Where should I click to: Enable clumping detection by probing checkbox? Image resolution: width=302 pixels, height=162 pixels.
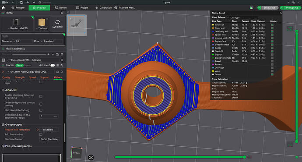click(41, 96)
